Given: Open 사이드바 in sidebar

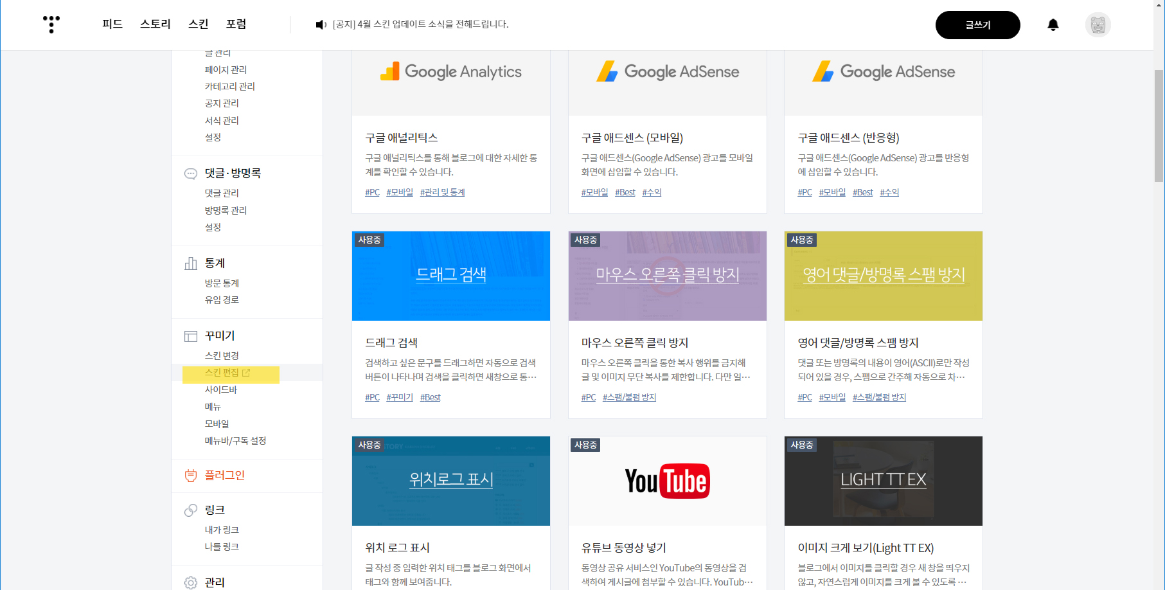Looking at the screenshot, I should (x=221, y=389).
